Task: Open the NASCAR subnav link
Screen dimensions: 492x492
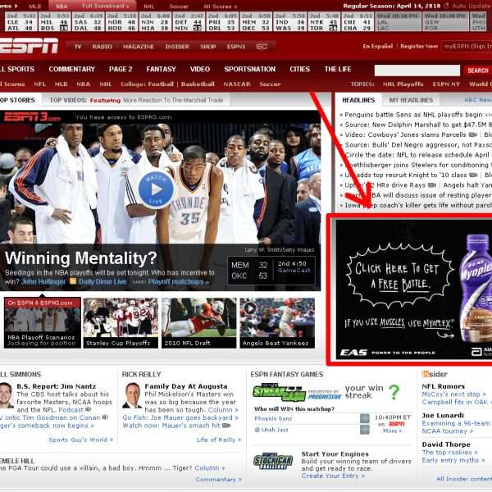Action: (x=237, y=84)
